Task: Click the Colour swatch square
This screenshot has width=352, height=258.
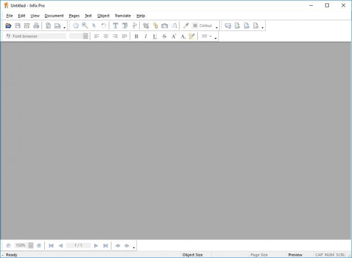Action: point(195,26)
